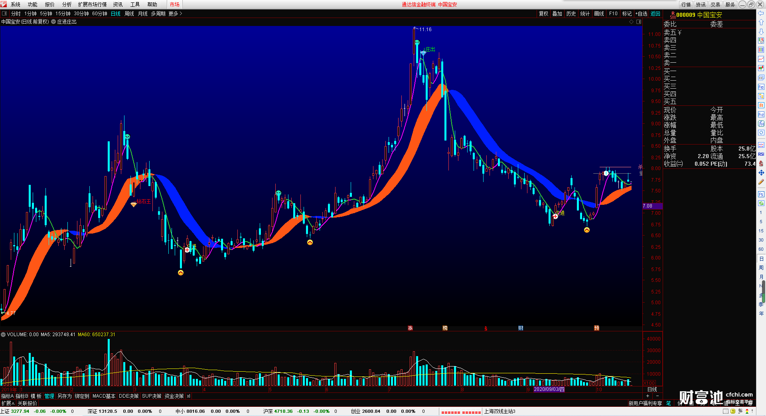The width and height of the screenshot is (766, 416).
Task: Open the 多周期 multi-period option
Action: [x=158, y=14]
